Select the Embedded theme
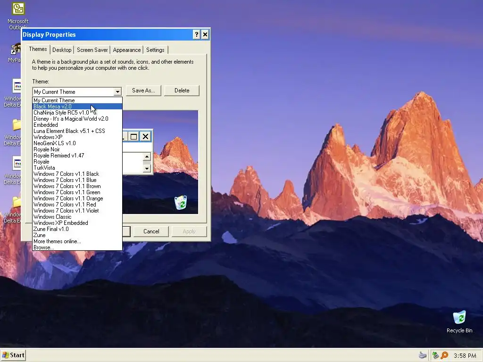 click(77, 125)
